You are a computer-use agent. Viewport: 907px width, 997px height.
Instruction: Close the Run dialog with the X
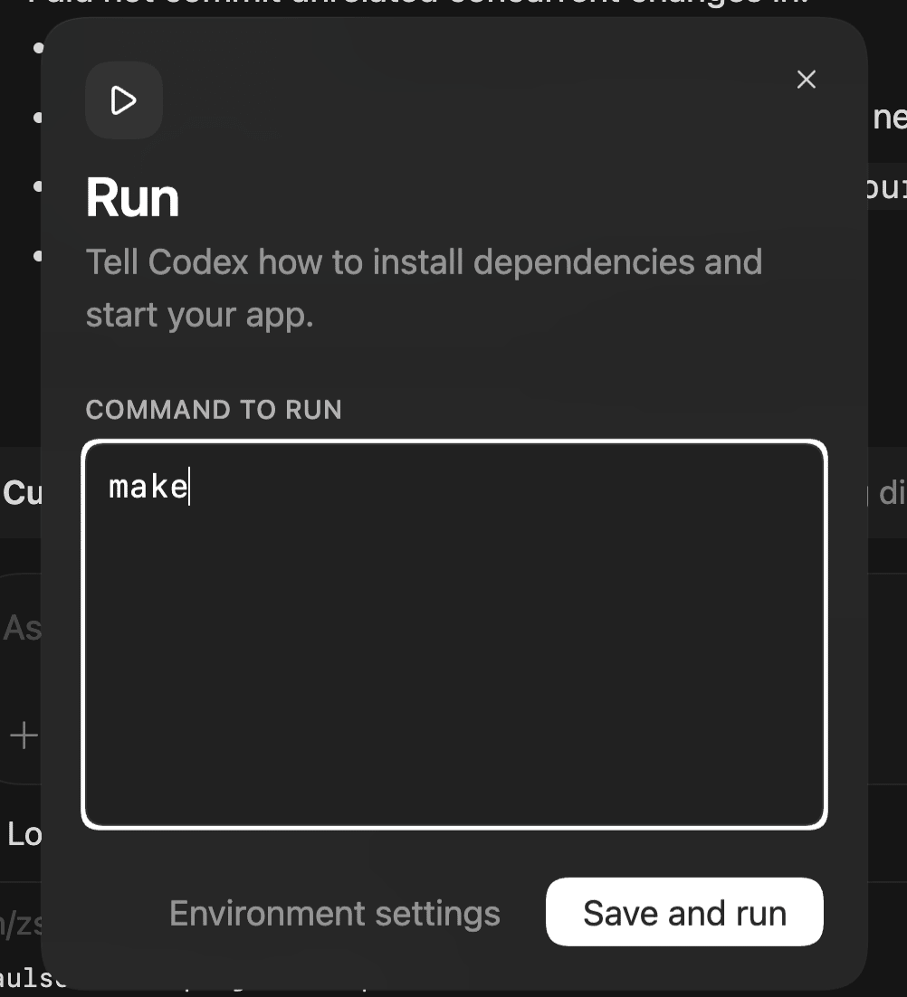[x=806, y=80]
